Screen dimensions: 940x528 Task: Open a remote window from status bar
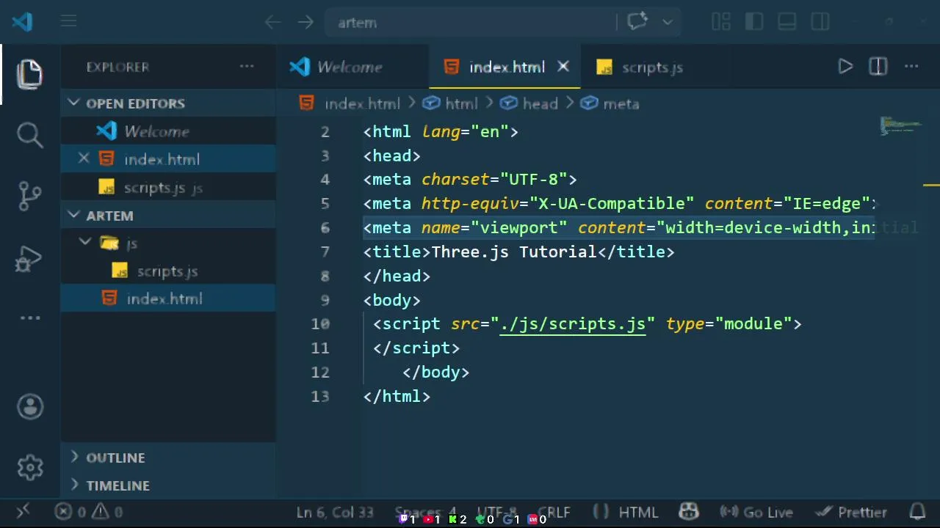tap(23, 512)
